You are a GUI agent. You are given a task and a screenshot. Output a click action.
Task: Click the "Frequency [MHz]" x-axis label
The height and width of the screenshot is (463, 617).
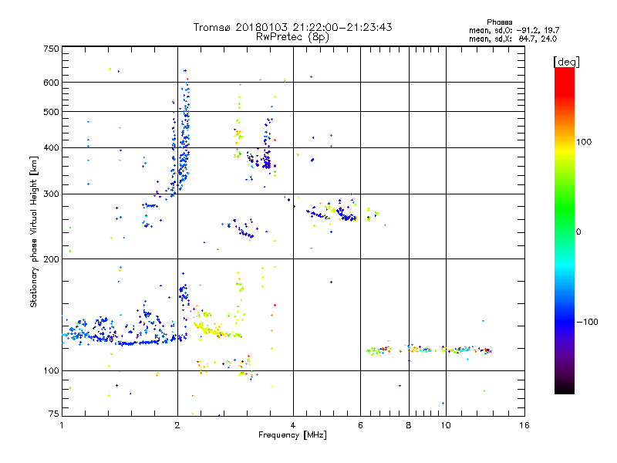(x=292, y=435)
